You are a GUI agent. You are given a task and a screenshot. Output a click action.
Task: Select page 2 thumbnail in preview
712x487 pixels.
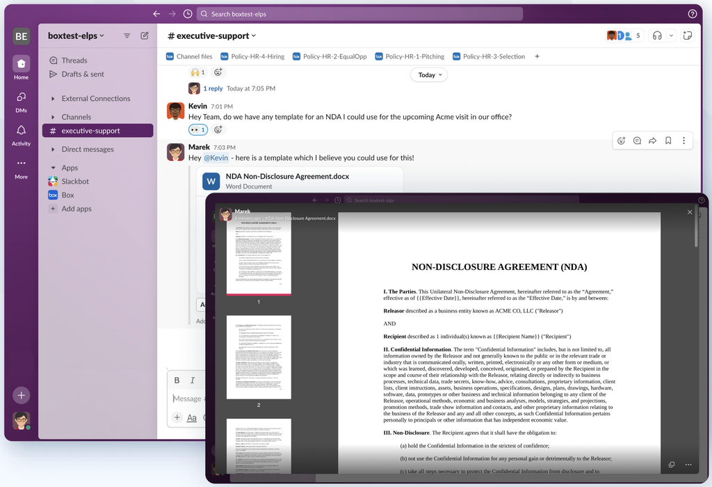click(259, 357)
